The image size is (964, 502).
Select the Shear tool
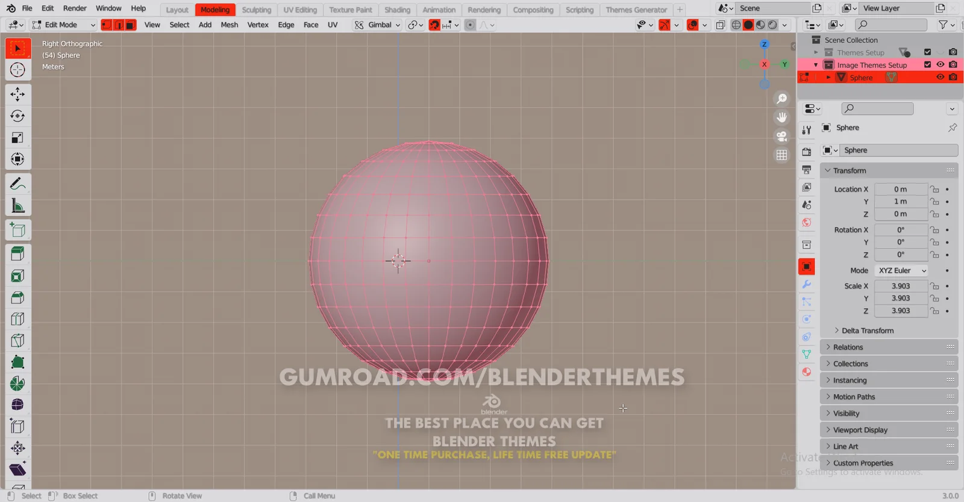pyautogui.click(x=17, y=469)
